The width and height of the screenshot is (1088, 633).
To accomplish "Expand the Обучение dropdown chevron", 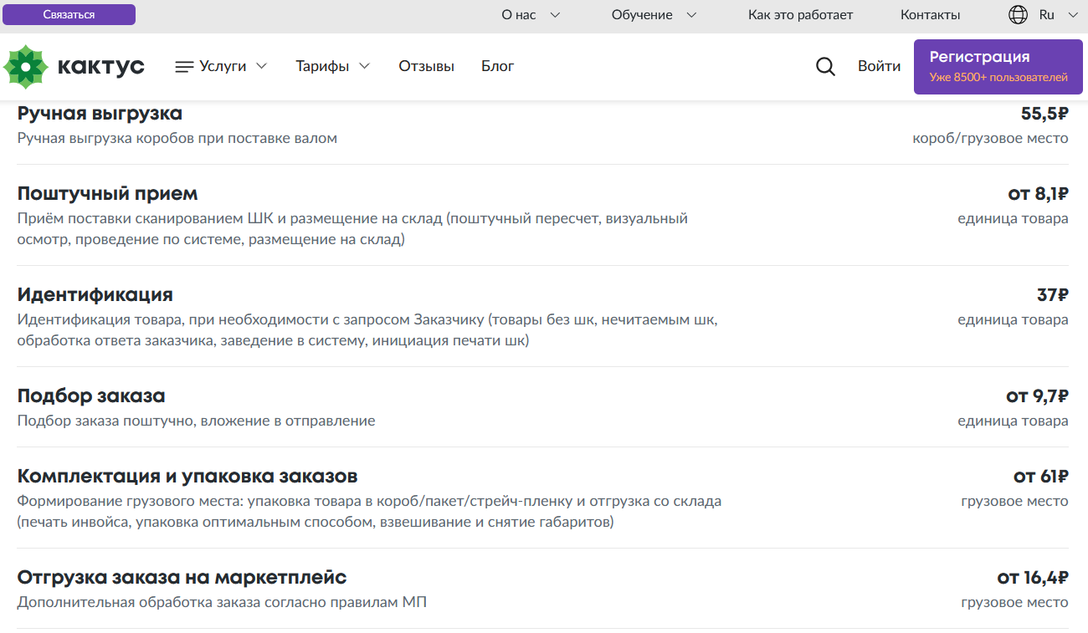I will [691, 15].
